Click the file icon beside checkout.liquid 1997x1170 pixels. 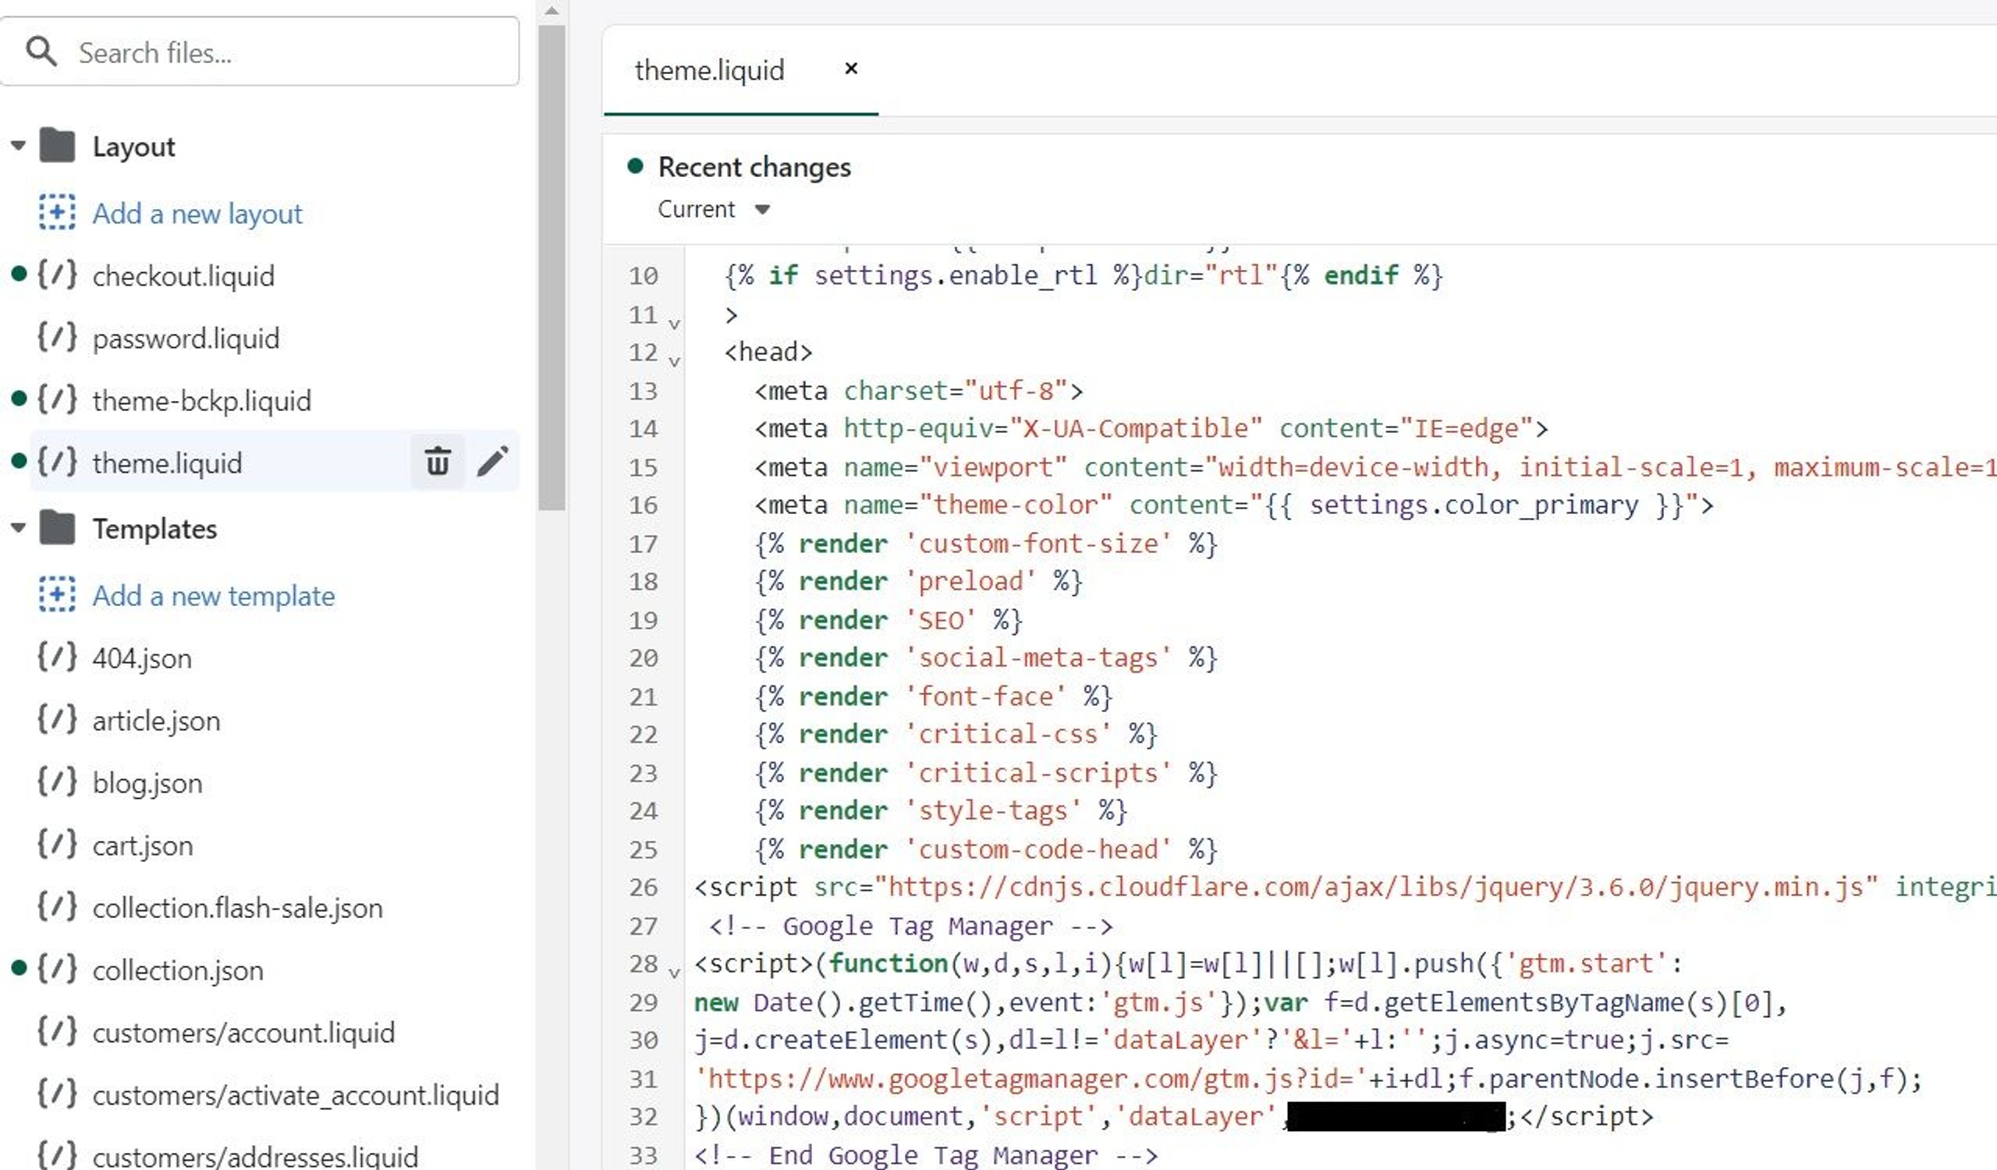click(x=57, y=275)
